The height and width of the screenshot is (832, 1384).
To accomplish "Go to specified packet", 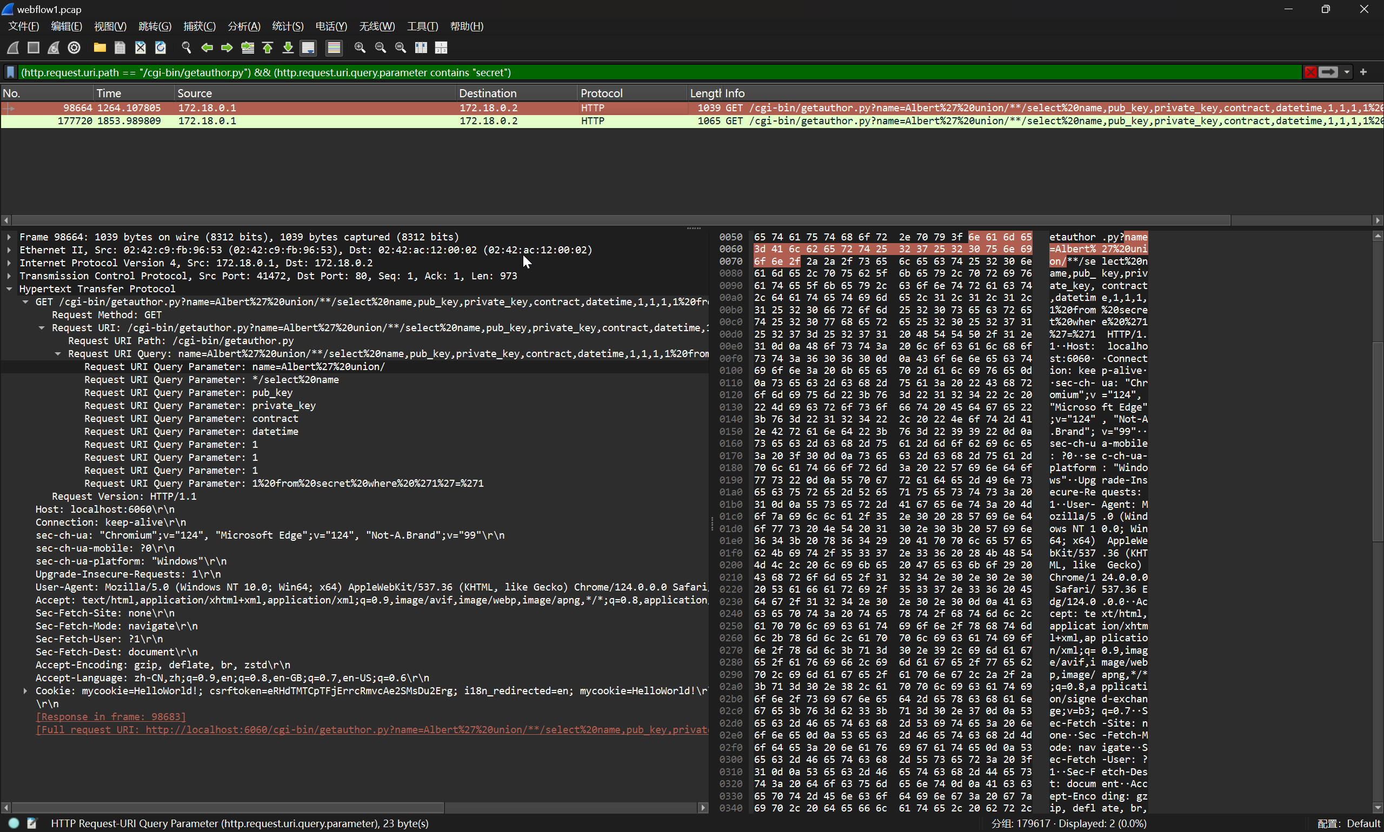I will point(248,48).
